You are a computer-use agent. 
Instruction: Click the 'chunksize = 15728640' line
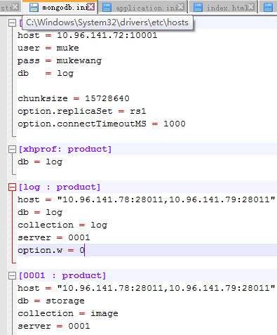(74, 98)
